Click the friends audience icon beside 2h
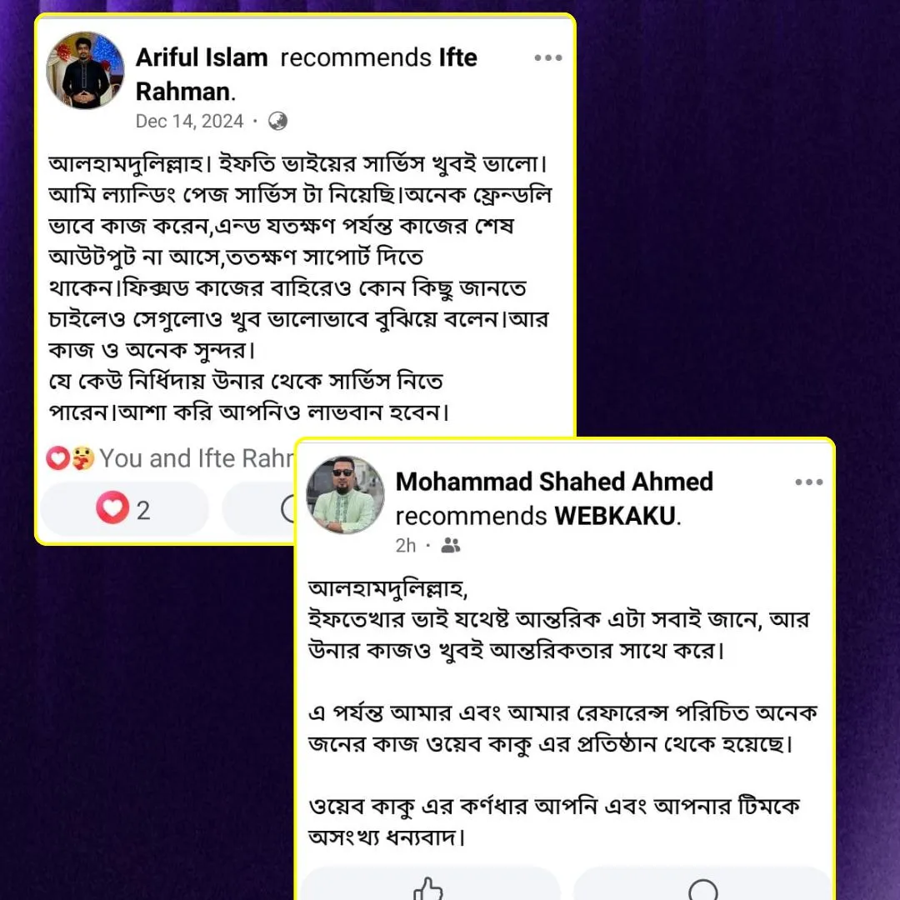900x900 pixels. (451, 545)
